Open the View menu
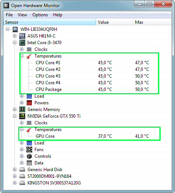Screen dimensions: 175x193 coord(22,15)
